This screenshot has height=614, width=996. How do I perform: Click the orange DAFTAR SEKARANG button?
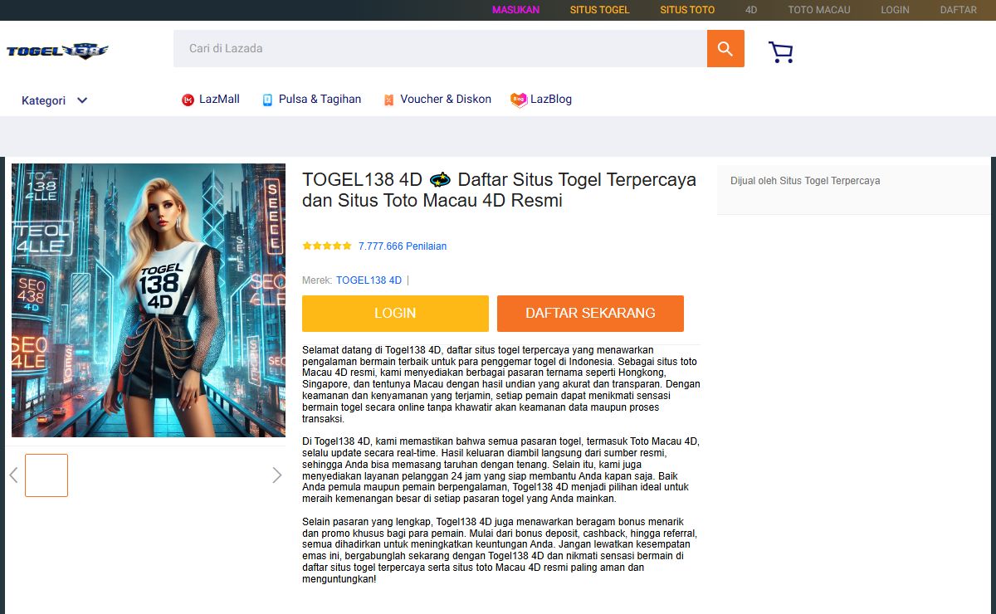pos(590,314)
